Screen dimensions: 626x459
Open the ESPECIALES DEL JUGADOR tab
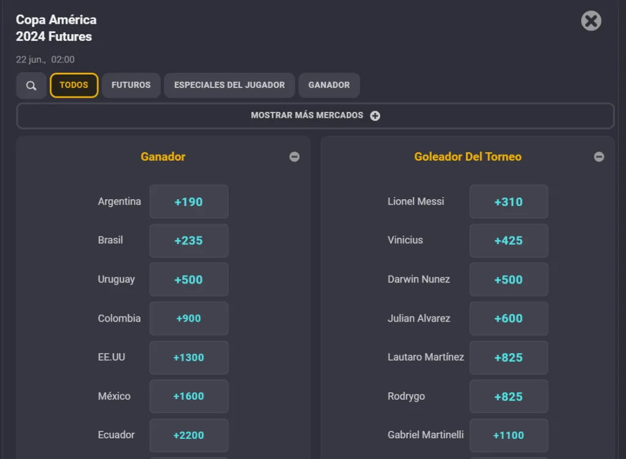point(229,85)
